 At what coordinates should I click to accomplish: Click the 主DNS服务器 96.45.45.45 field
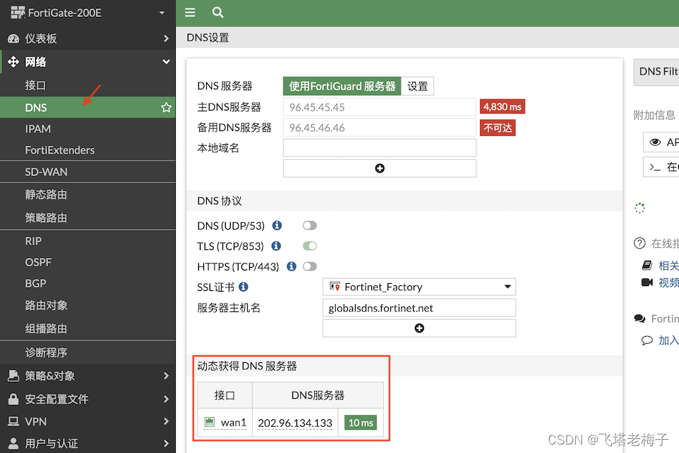click(x=379, y=107)
